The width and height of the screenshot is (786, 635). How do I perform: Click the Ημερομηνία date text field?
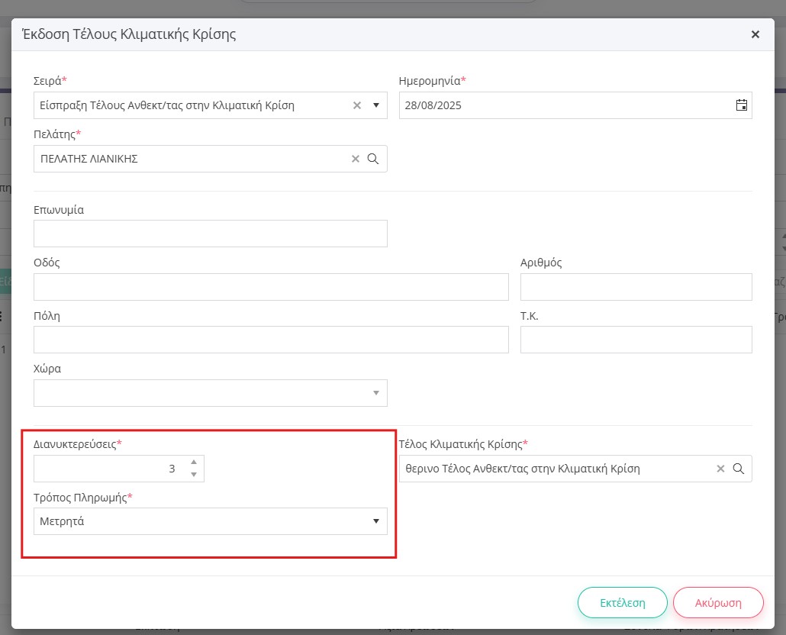[565, 105]
